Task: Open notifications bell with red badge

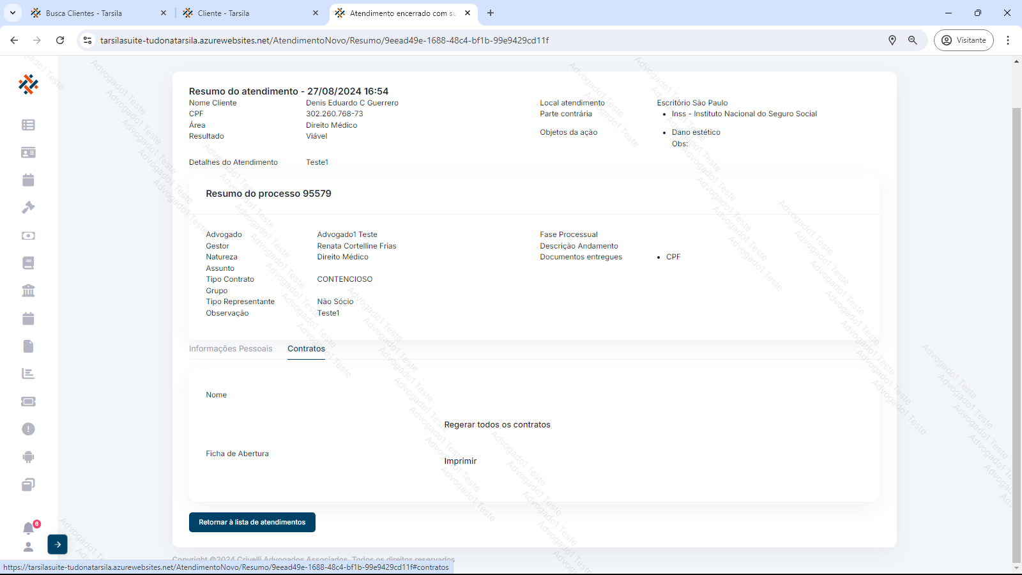Action: [29, 528]
